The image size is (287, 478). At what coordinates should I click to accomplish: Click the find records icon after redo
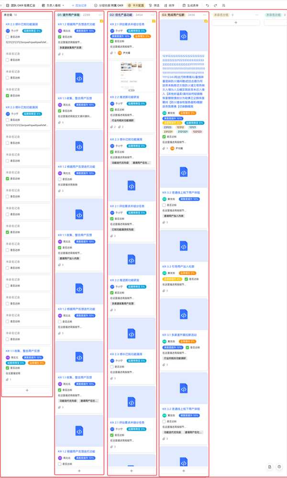[x=223, y=5]
